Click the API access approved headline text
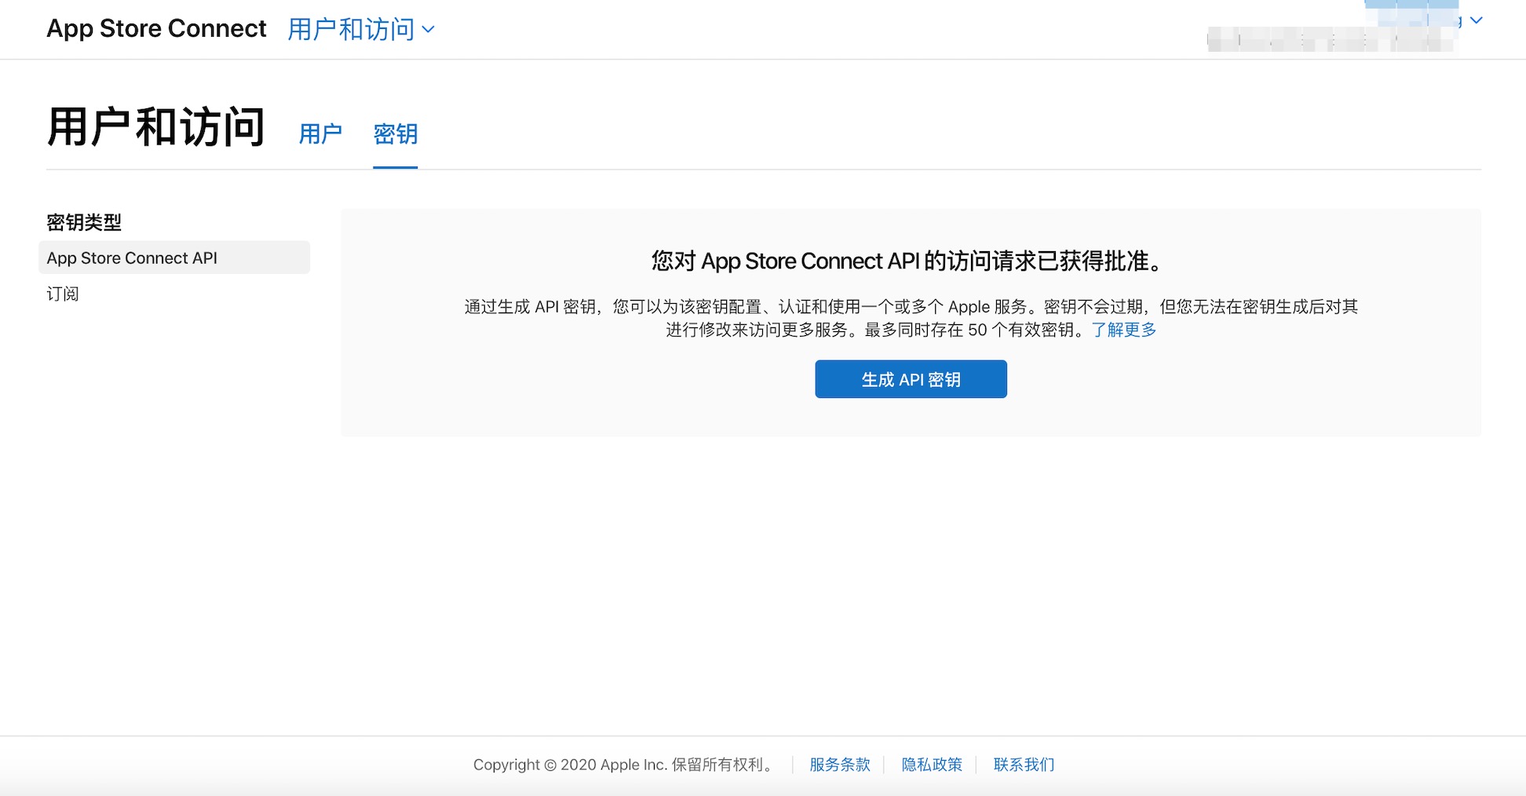 [x=907, y=261]
